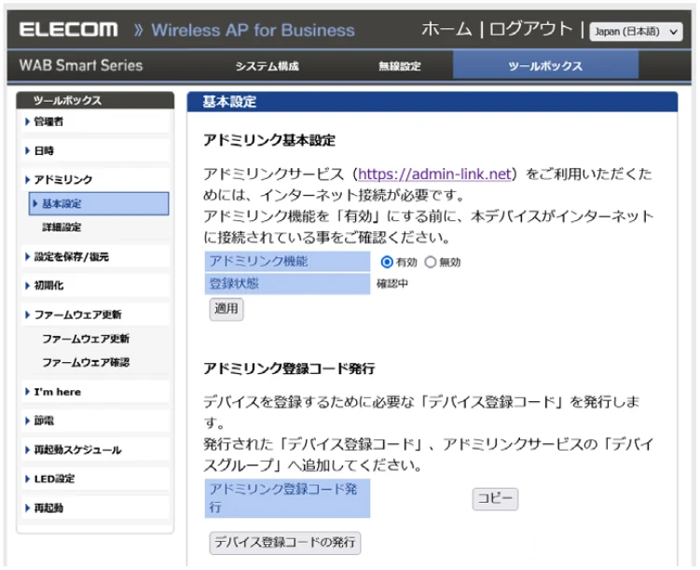700x570 pixels.
Task: Click the アドミリンク基本設定 heading
Action: point(269,140)
